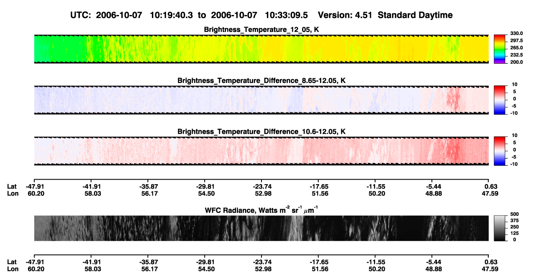The height and width of the screenshot is (278, 543).
Task: Click the end time 10:33:09.5 in header
Action: (287, 15)
